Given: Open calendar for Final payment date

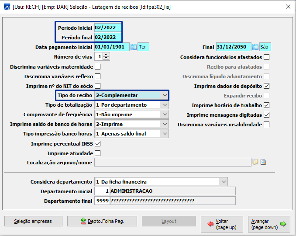Looking at the screenshot, I should pyautogui.click(x=255, y=47).
